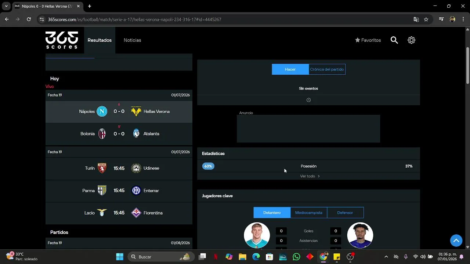Select the Hacer tab
Image resolution: width=470 pixels, height=264 pixels.
(290, 69)
